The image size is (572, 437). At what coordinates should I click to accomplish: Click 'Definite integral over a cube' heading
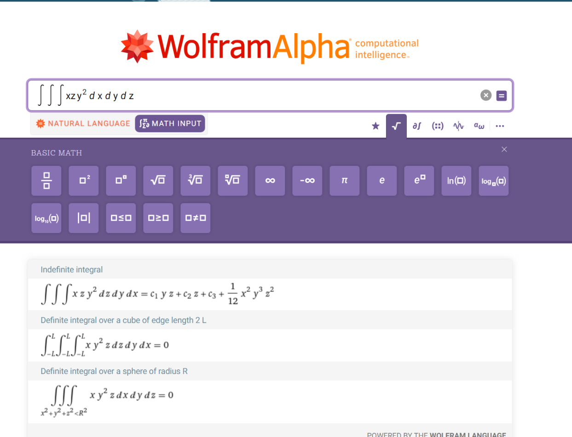(x=123, y=320)
